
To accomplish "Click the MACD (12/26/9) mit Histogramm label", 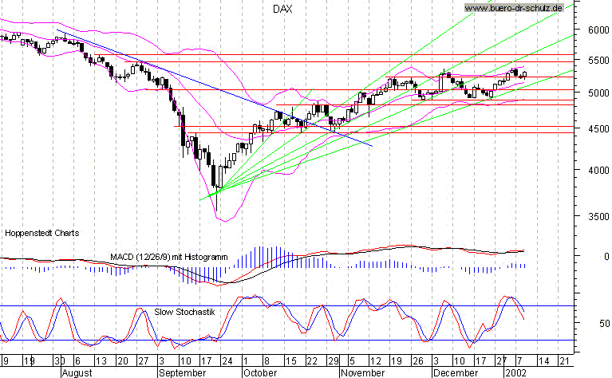I will (x=168, y=257).
